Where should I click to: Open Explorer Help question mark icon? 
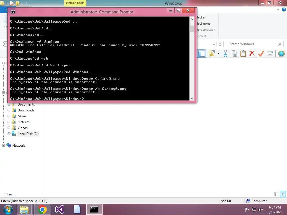click(284, 10)
